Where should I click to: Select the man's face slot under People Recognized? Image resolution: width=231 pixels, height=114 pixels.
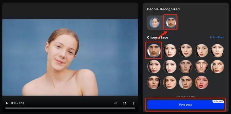pyautogui.click(x=171, y=22)
